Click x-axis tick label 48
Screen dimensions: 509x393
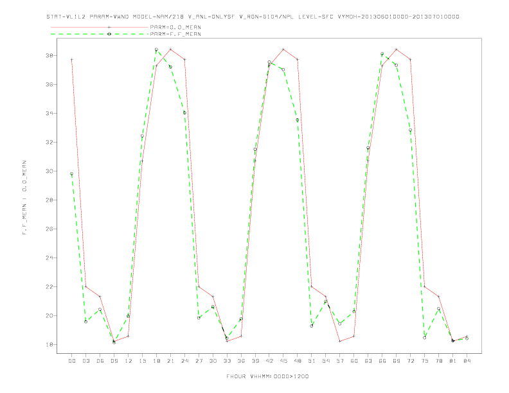coord(298,361)
